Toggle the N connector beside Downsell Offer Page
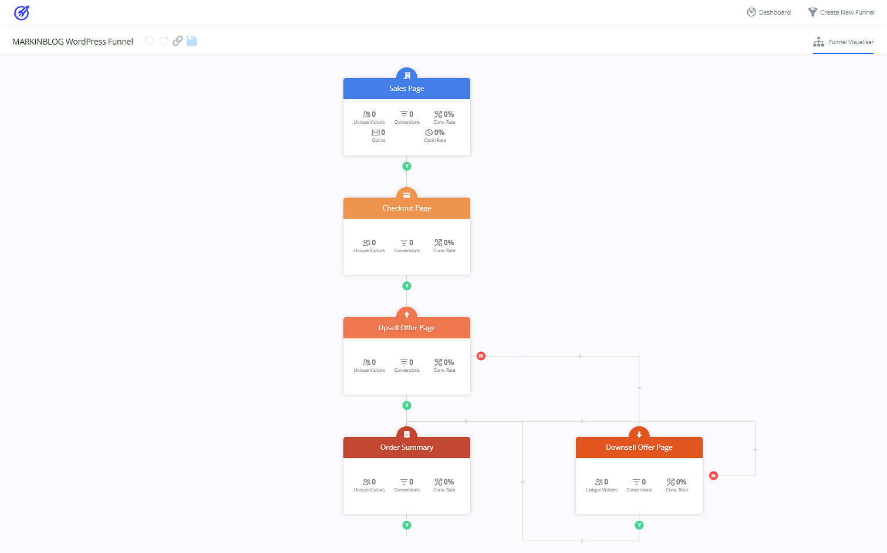The height and width of the screenshot is (553, 887). coord(713,475)
